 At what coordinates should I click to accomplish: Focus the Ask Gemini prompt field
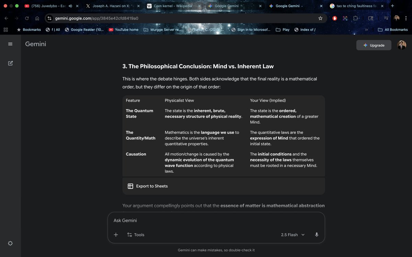coord(216,220)
